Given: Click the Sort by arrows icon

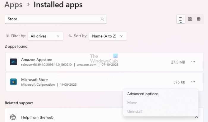Looking at the screenshot, I should point(70,36).
